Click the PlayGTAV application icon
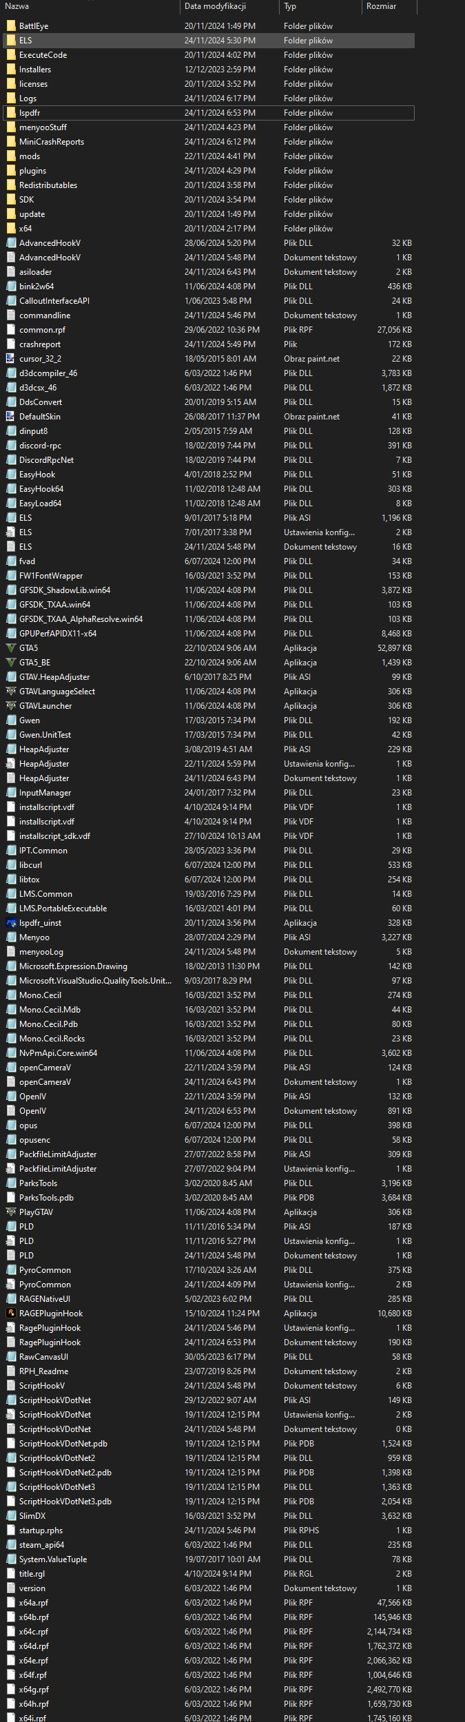465x1722 pixels. click(10, 1212)
